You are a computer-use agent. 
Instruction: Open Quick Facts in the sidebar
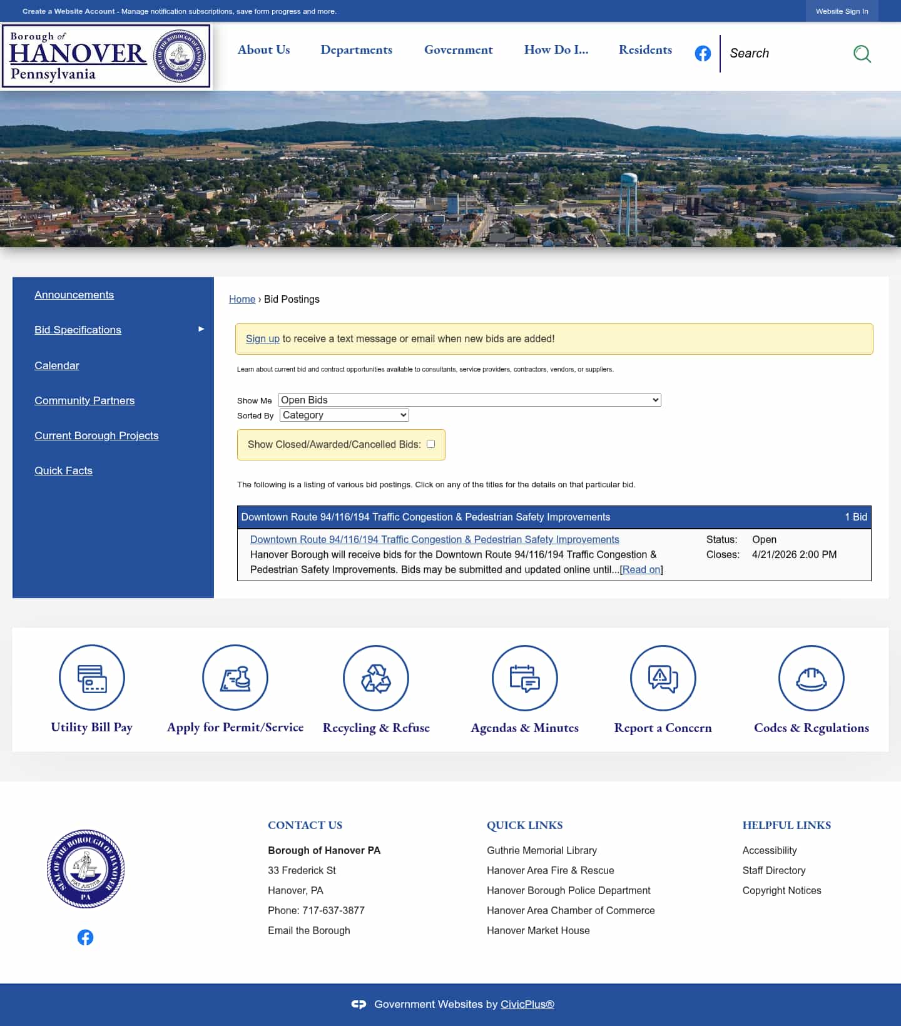(x=63, y=470)
